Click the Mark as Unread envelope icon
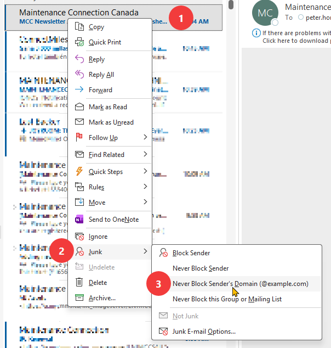The height and width of the screenshot is (348, 331). (79, 122)
